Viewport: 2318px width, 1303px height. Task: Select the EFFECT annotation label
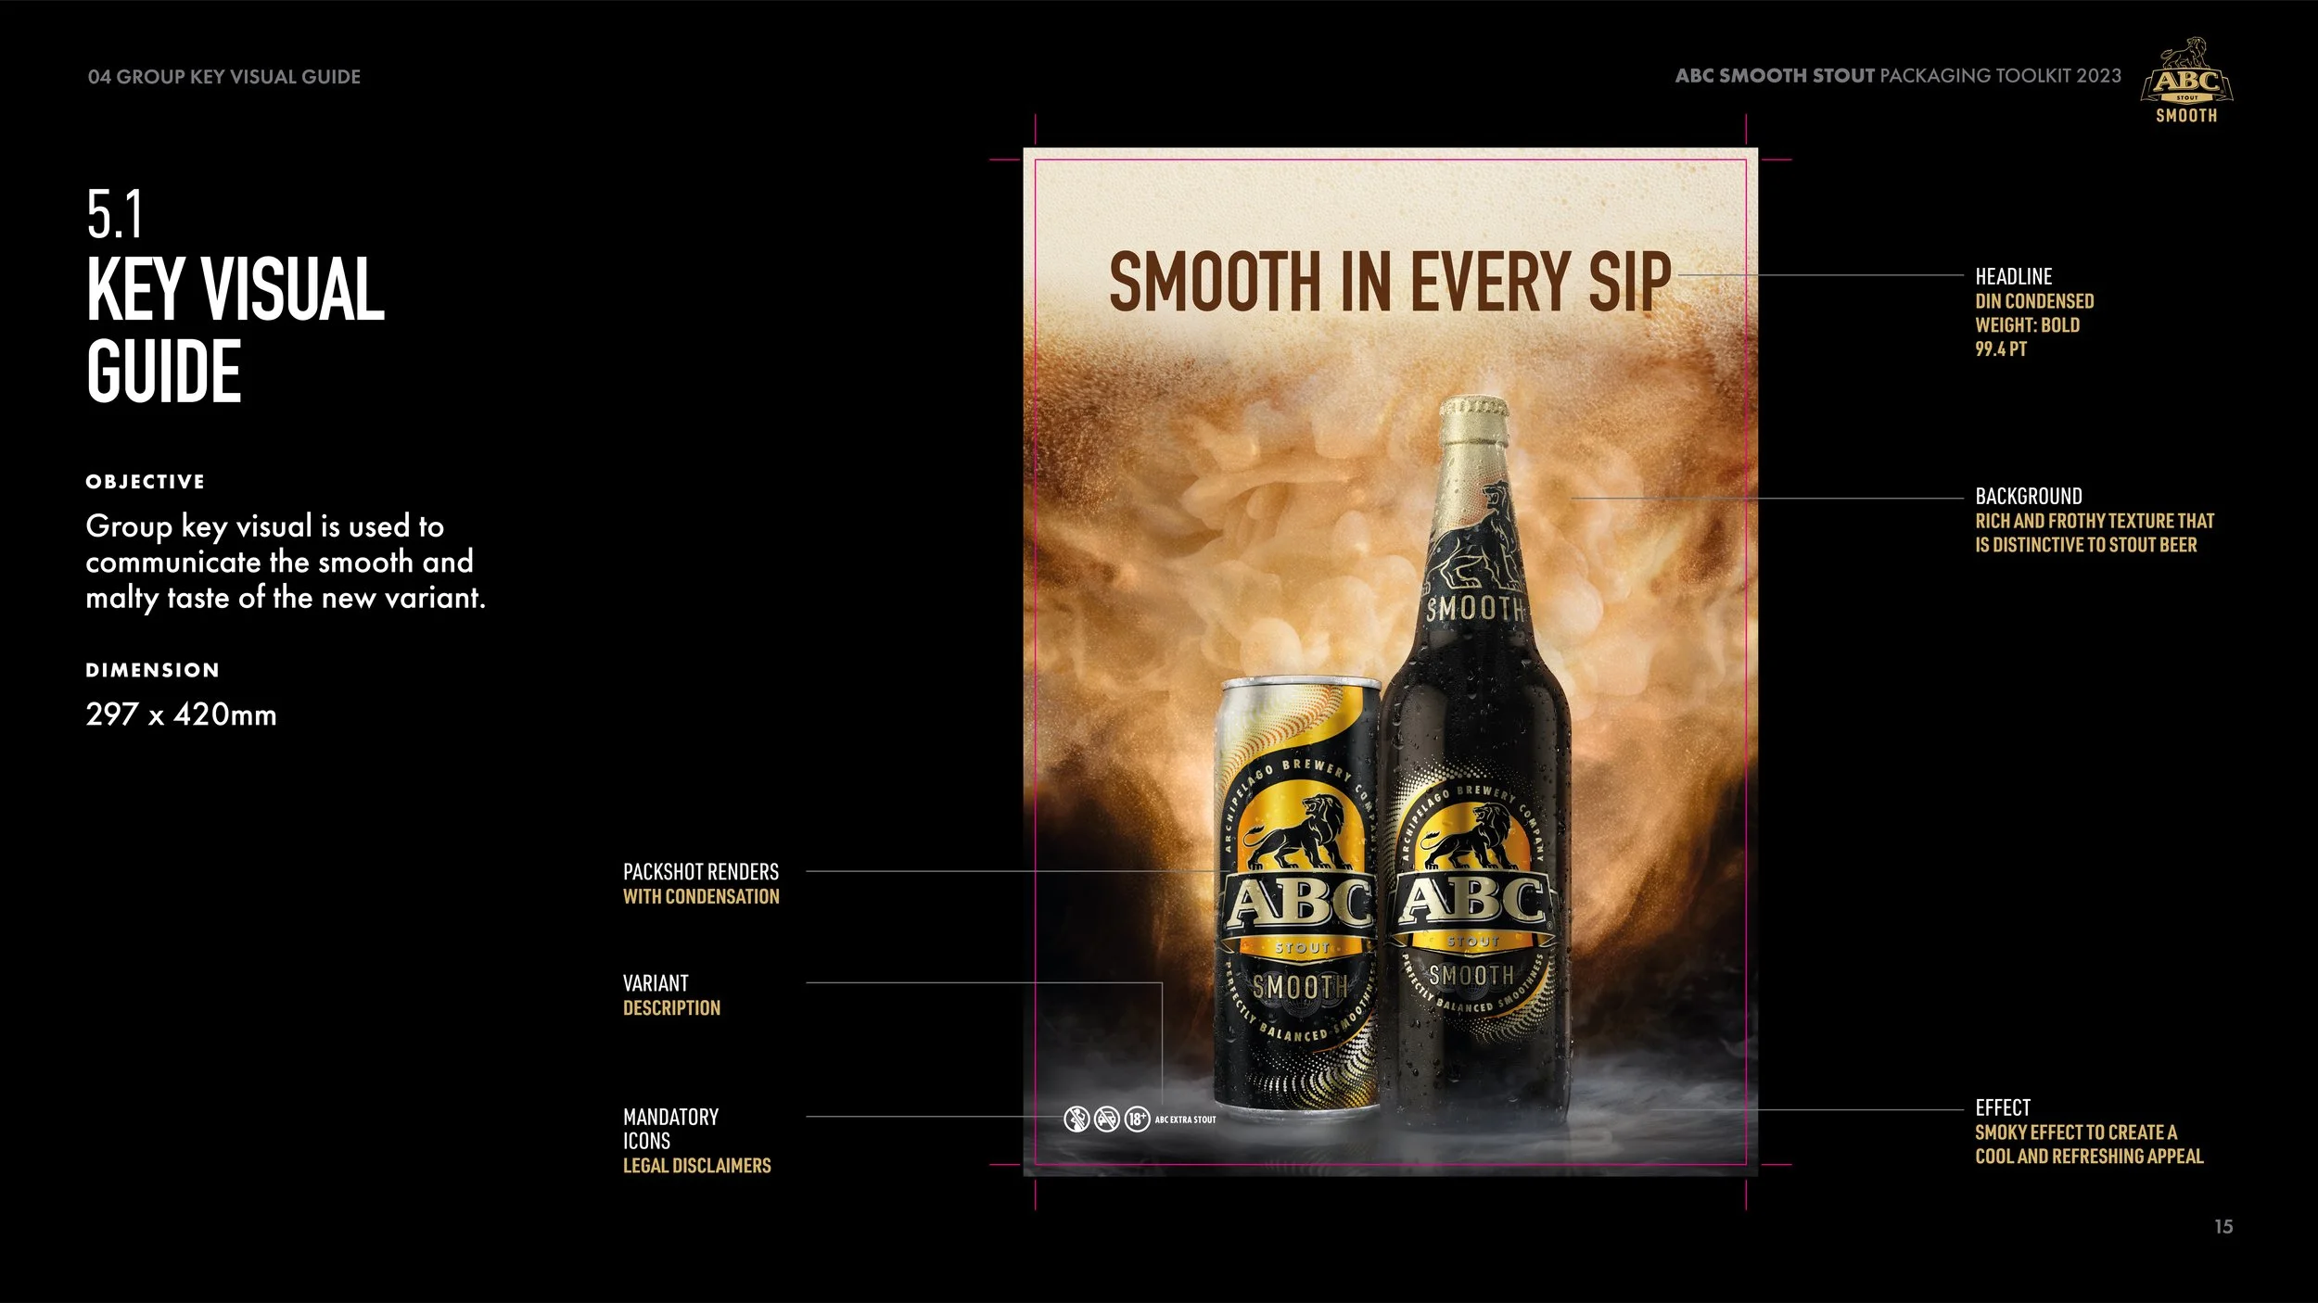tap(2002, 1107)
